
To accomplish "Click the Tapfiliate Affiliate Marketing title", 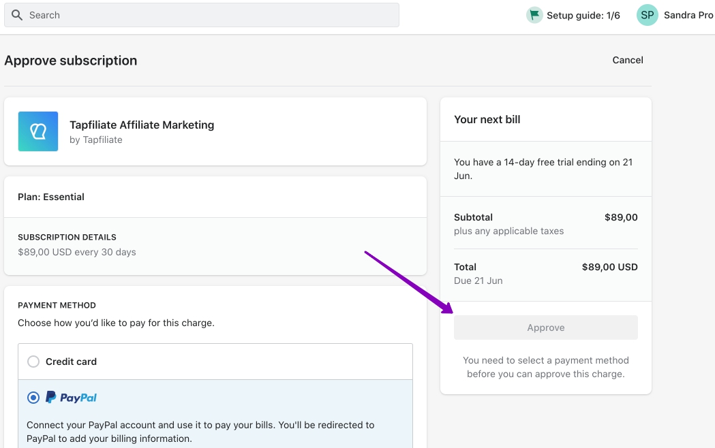I will point(142,125).
